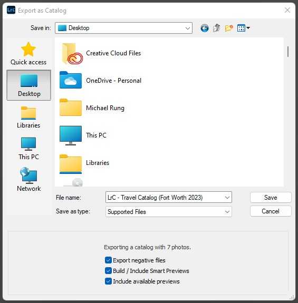Screen dimensions: 298x303
Task: Create a new folder with toolbar icon
Action: point(229,28)
